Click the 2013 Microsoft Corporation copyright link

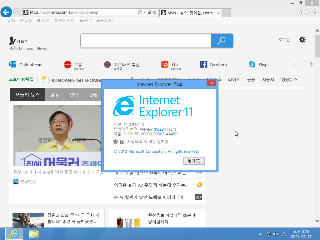(156, 152)
